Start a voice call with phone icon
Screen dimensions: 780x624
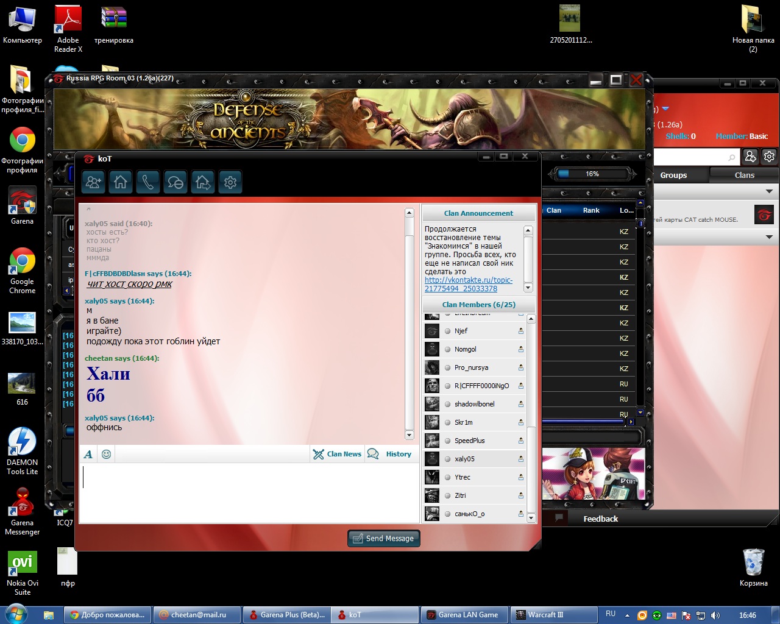click(148, 182)
